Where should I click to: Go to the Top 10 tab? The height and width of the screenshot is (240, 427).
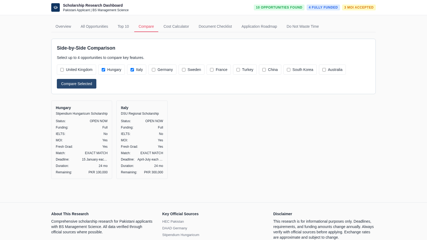click(x=123, y=26)
